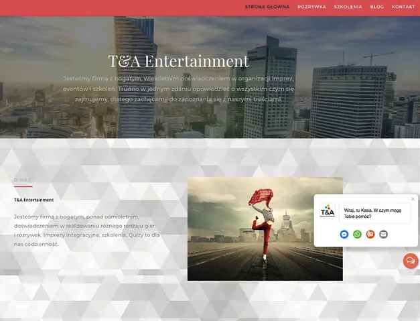
Task: Go to the Rozrywka menu page
Action: tap(311, 7)
